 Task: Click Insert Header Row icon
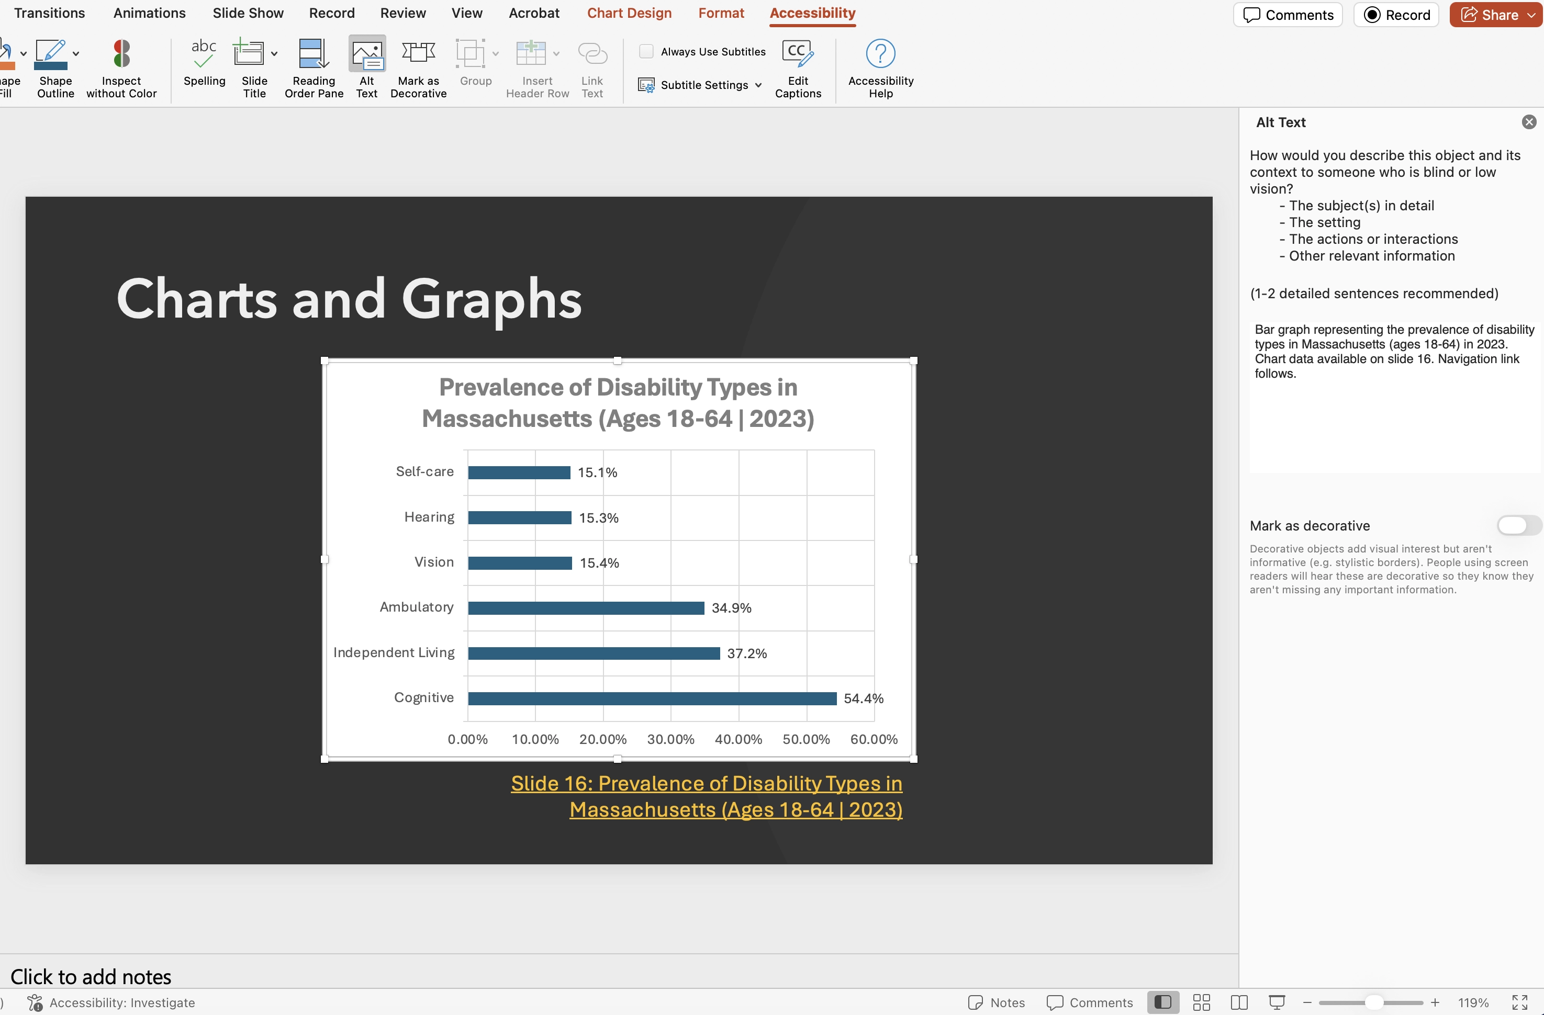[531, 54]
